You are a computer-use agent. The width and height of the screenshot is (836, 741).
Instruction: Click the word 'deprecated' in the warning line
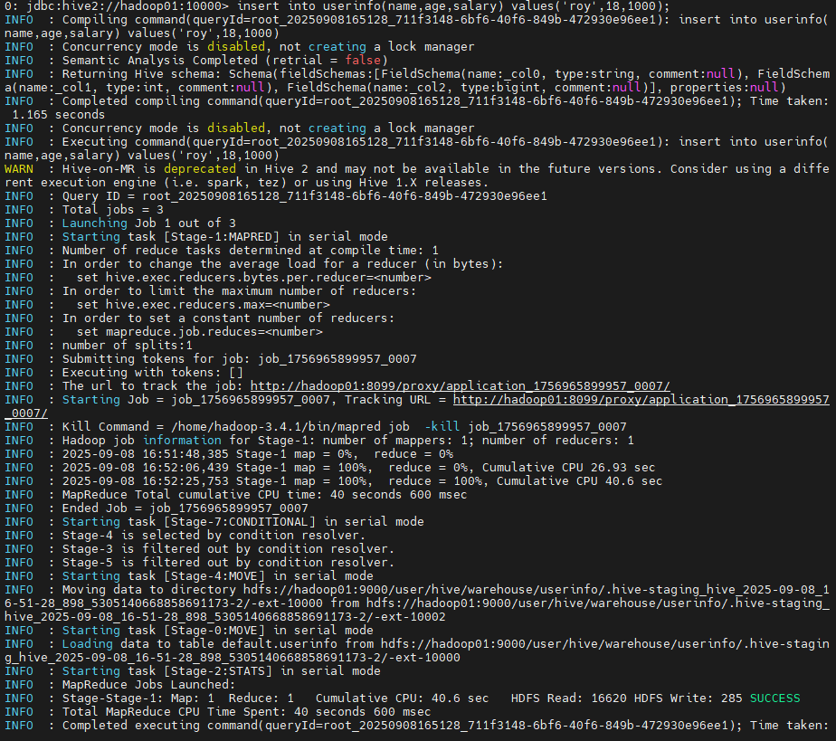(x=200, y=169)
